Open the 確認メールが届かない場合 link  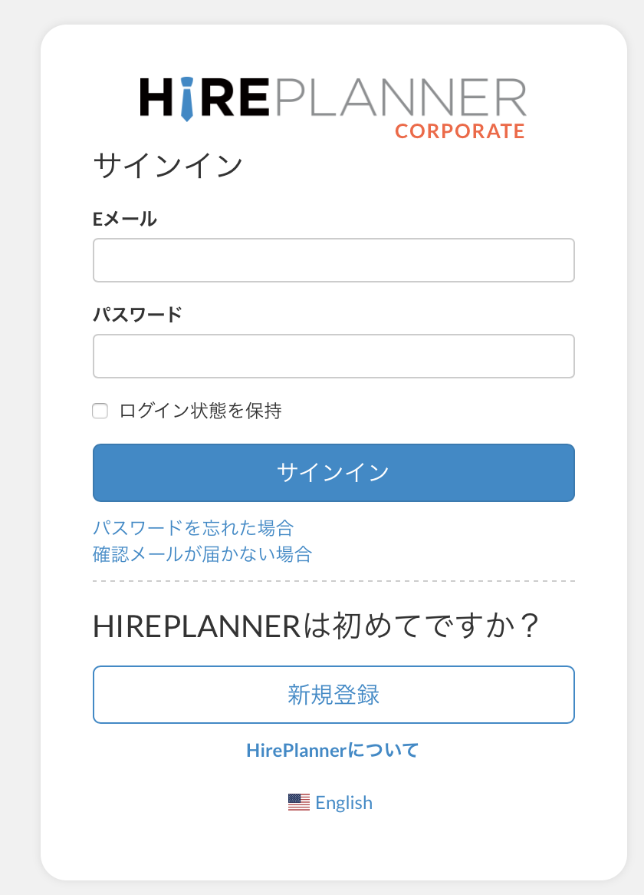click(202, 553)
